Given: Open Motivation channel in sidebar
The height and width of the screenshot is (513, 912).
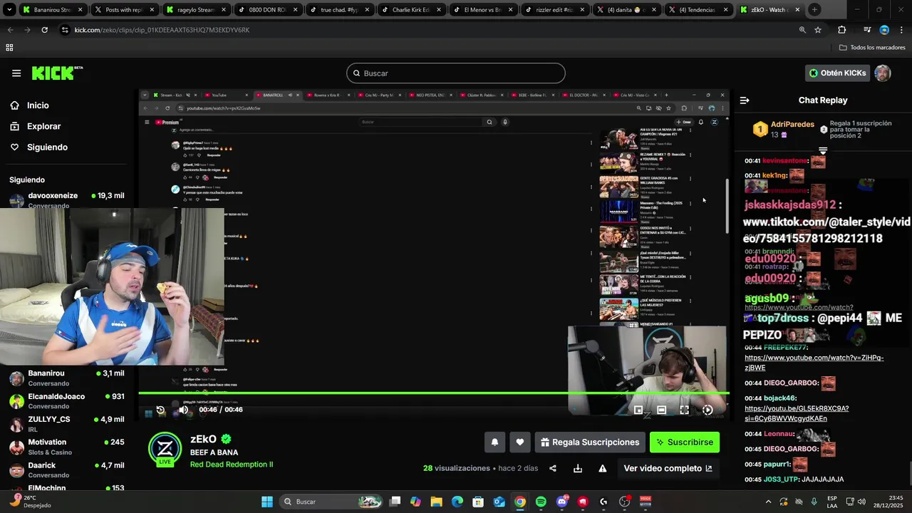Looking at the screenshot, I should coord(67,447).
